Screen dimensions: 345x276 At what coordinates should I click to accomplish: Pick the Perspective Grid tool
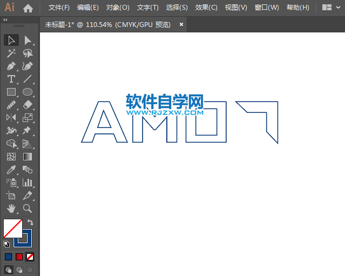(28, 144)
